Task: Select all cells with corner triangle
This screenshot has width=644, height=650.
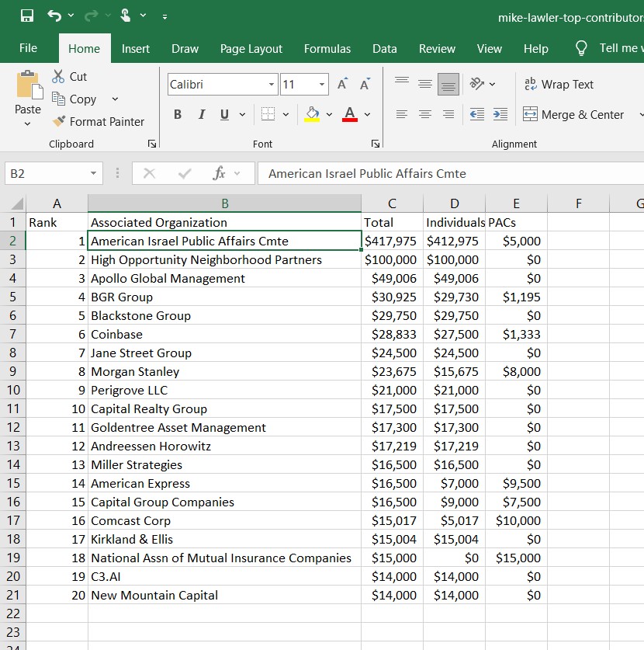Action: tap(16, 203)
